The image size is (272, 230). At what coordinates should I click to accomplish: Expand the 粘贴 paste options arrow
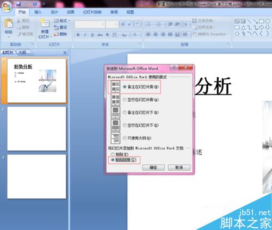pos(9,37)
